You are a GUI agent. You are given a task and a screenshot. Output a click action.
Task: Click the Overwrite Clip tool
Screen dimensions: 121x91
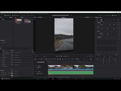pyautogui.click(x=52, y=59)
